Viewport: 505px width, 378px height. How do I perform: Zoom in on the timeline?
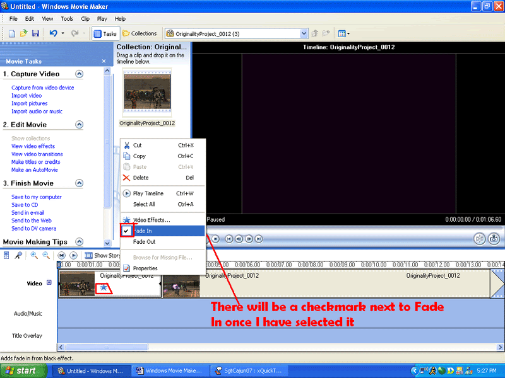[34, 255]
